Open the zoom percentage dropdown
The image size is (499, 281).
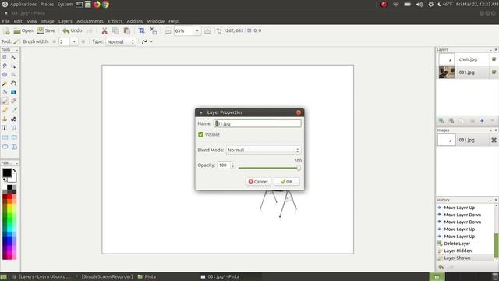pos(197,30)
